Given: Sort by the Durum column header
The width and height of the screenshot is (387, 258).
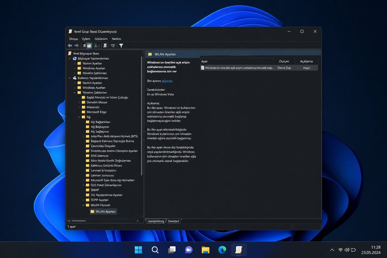Looking at the screenshot, I should (284, 61).
